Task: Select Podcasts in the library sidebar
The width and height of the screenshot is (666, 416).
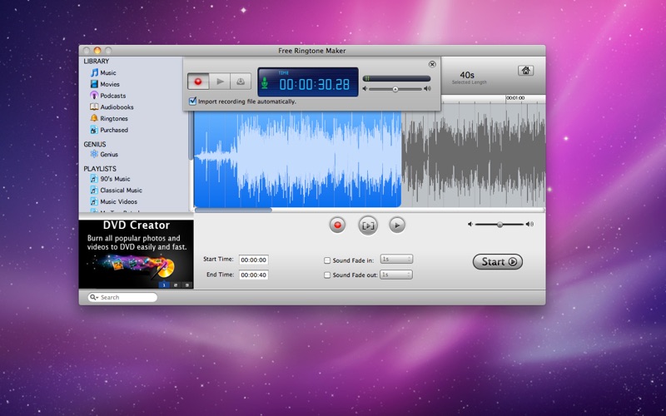Action: pyautogui.click(x=112, y=96)
